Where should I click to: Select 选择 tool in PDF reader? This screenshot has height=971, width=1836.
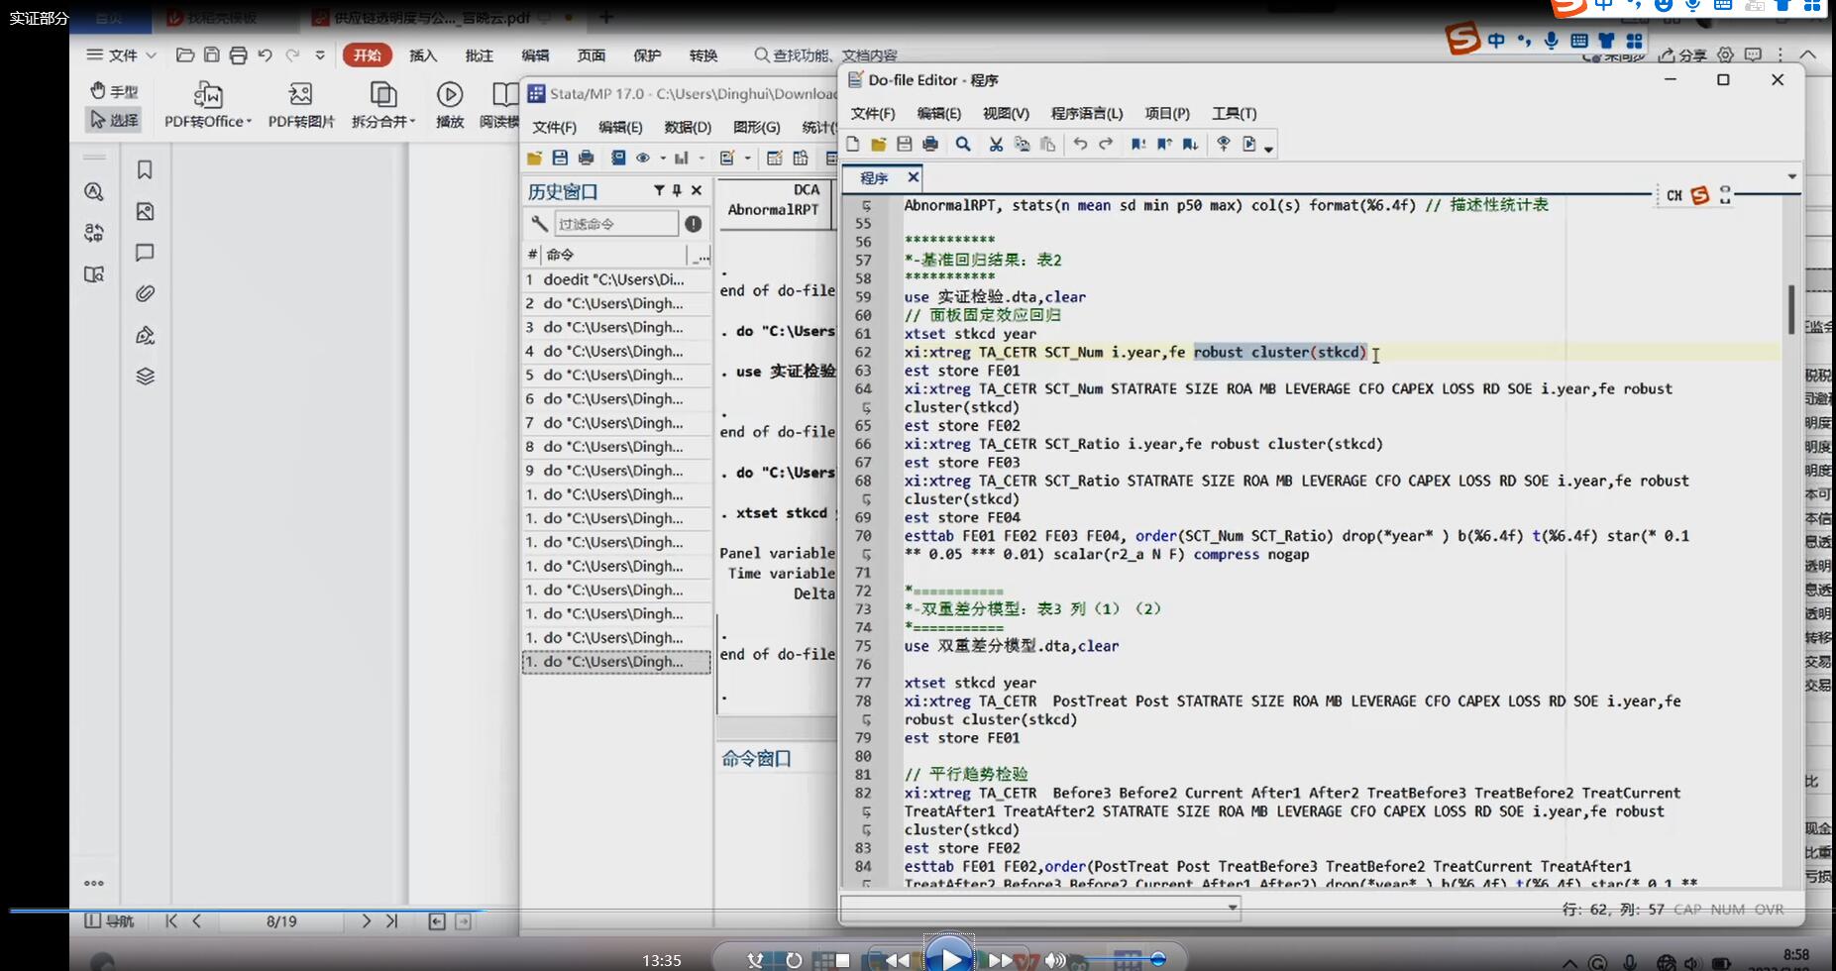[x=114, y=120]
